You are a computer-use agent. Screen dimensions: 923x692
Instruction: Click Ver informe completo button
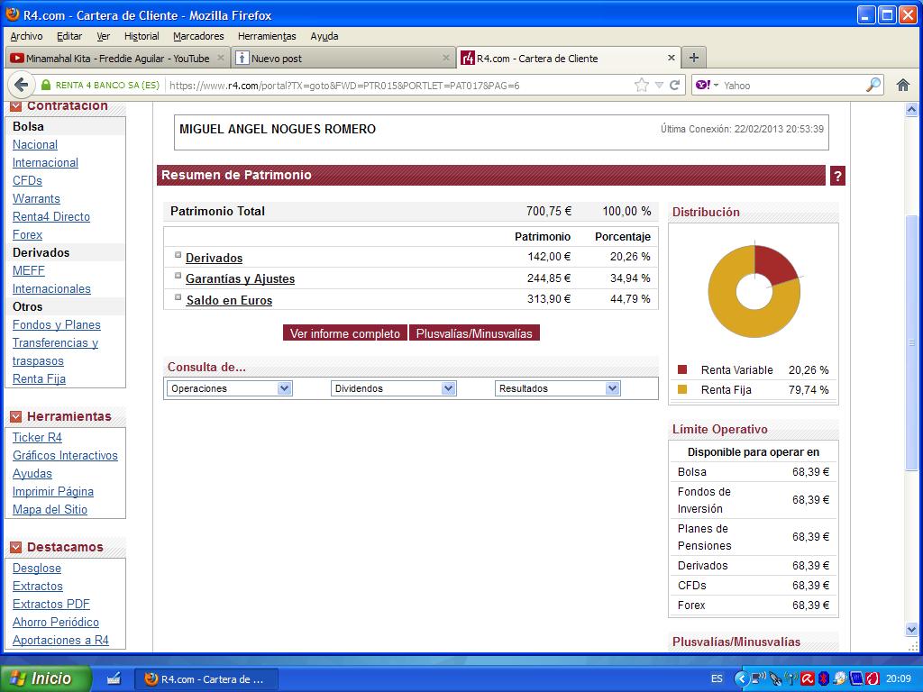coord(345,333)
